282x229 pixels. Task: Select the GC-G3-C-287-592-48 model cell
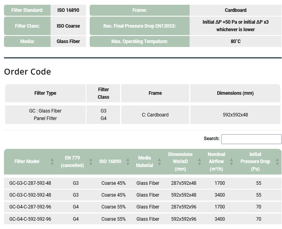coord(30,183)
